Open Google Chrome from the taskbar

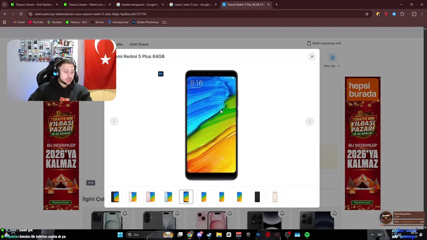click(189, 235)
